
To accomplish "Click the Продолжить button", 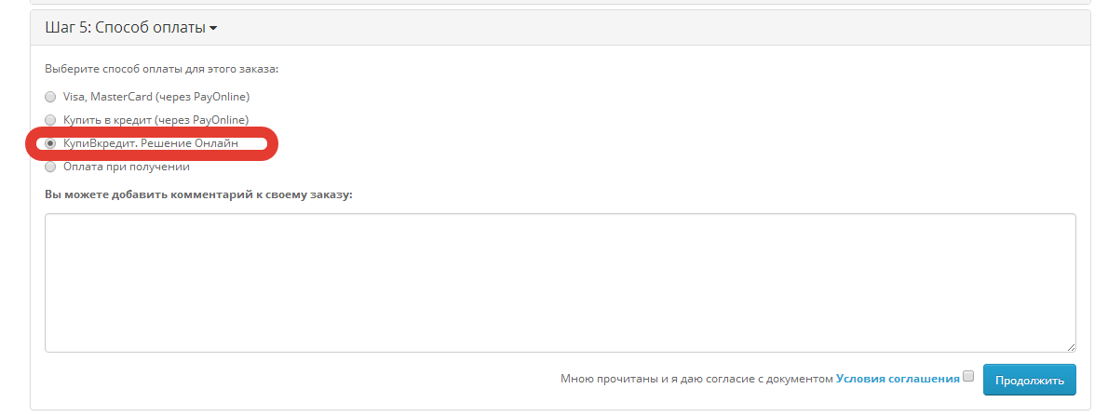I will (1030, 381).
